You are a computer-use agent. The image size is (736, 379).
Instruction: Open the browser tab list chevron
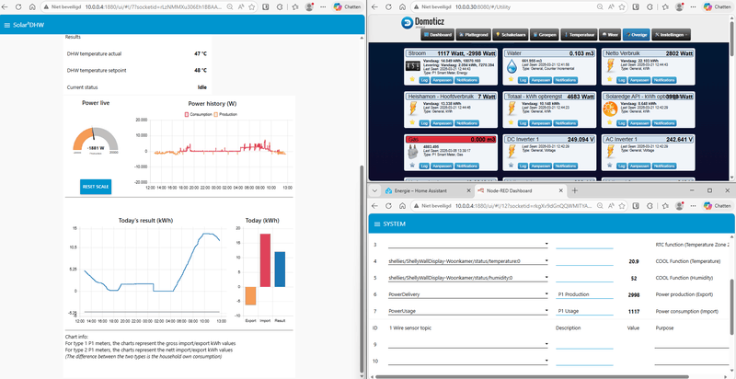click(x=374, y=191)
